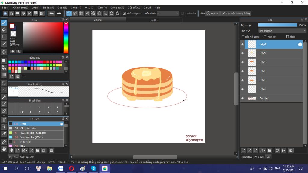
Task: Hide the Lớp3 layer
Action: click(242, 53)
